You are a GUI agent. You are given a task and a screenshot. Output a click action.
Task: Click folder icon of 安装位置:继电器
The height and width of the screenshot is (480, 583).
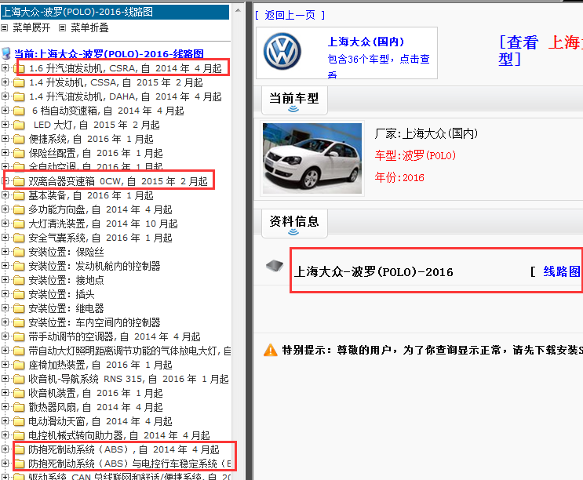[19, 308]
